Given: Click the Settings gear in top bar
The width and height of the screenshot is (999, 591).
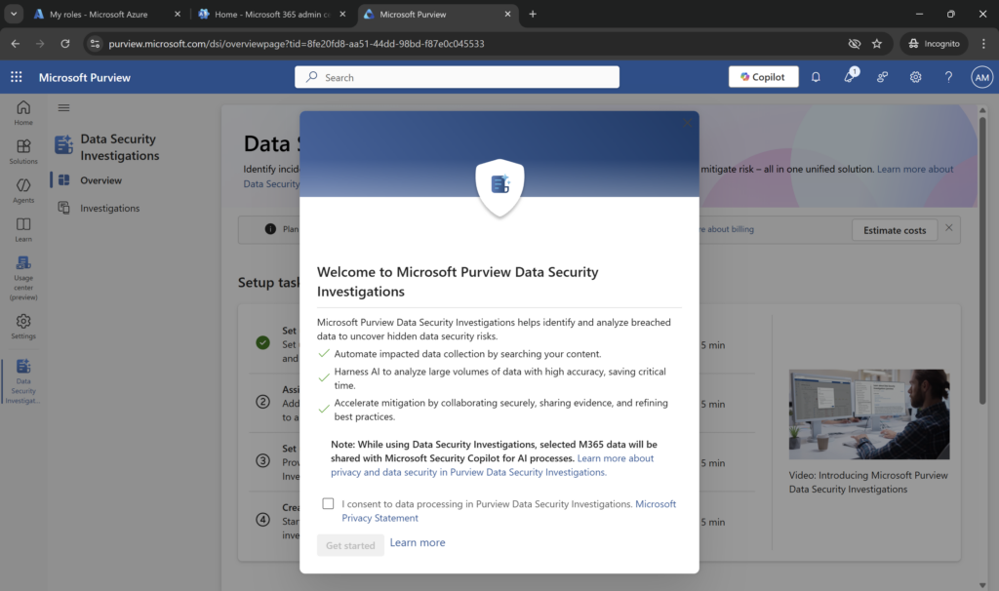Looking at the screenshot, I should 915,77.
